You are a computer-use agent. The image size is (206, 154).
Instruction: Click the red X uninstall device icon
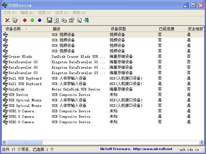[x=7, y=20]
